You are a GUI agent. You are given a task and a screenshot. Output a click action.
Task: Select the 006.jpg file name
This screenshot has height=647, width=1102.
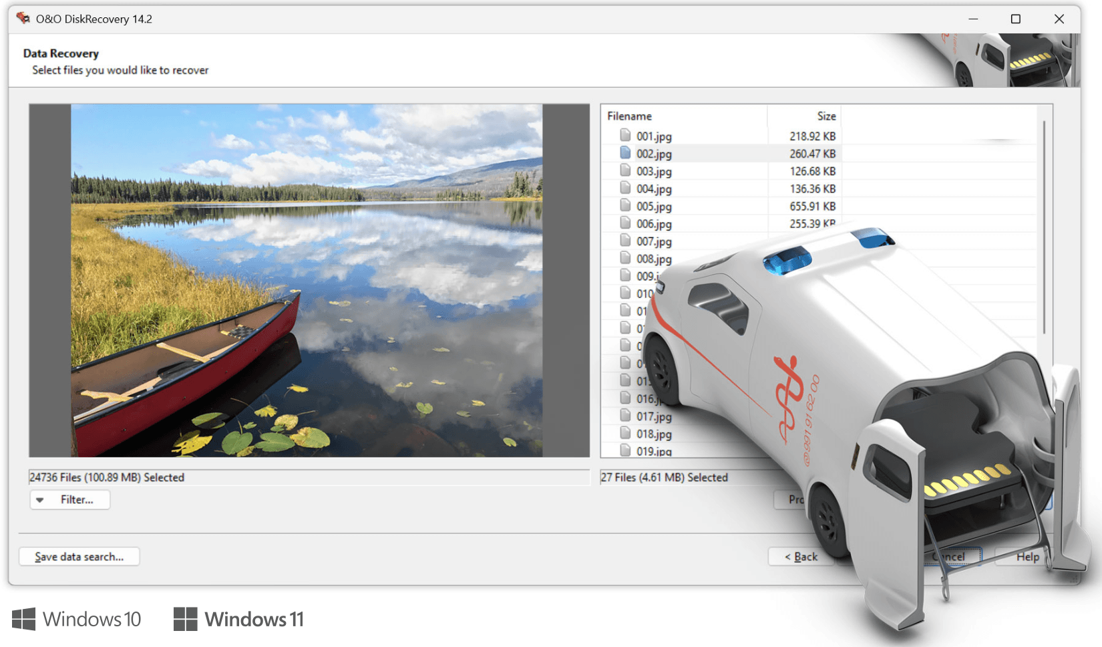pos(654,224)
